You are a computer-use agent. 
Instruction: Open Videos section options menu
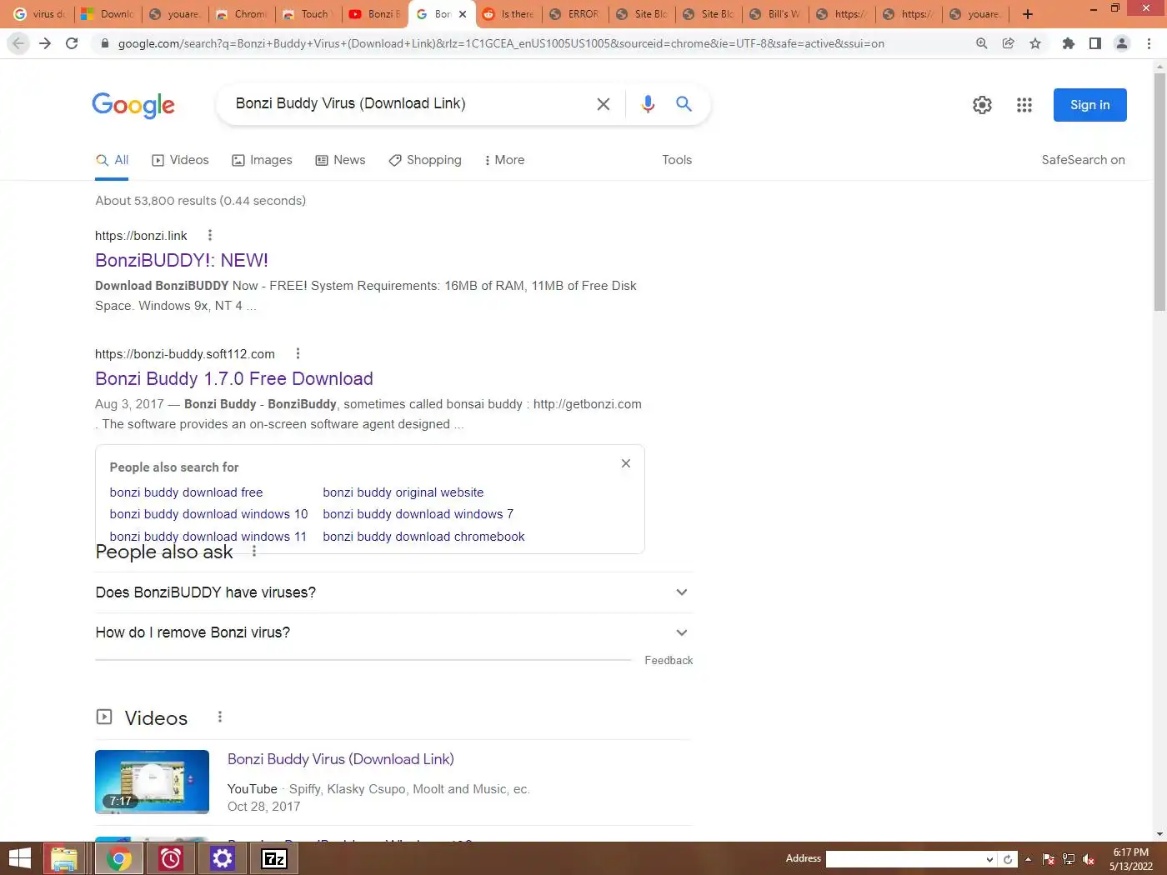click(220, 717)
